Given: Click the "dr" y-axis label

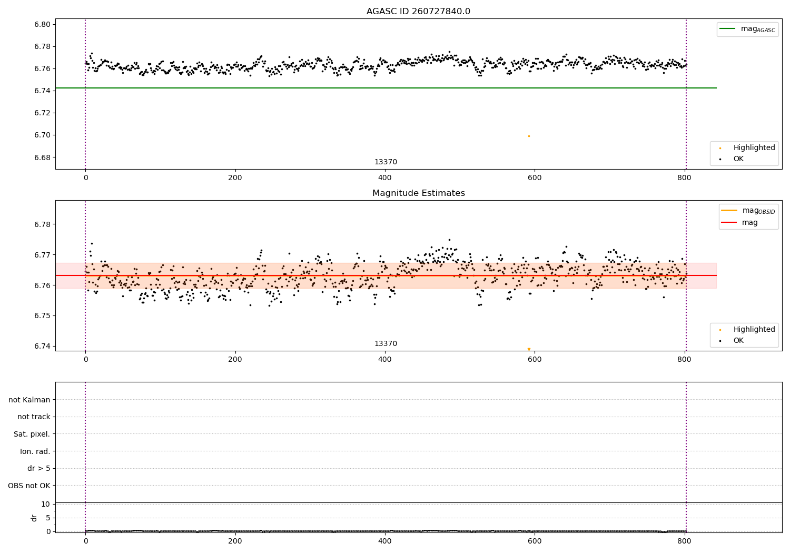Looking at the screenshot, I should point(34,518).
